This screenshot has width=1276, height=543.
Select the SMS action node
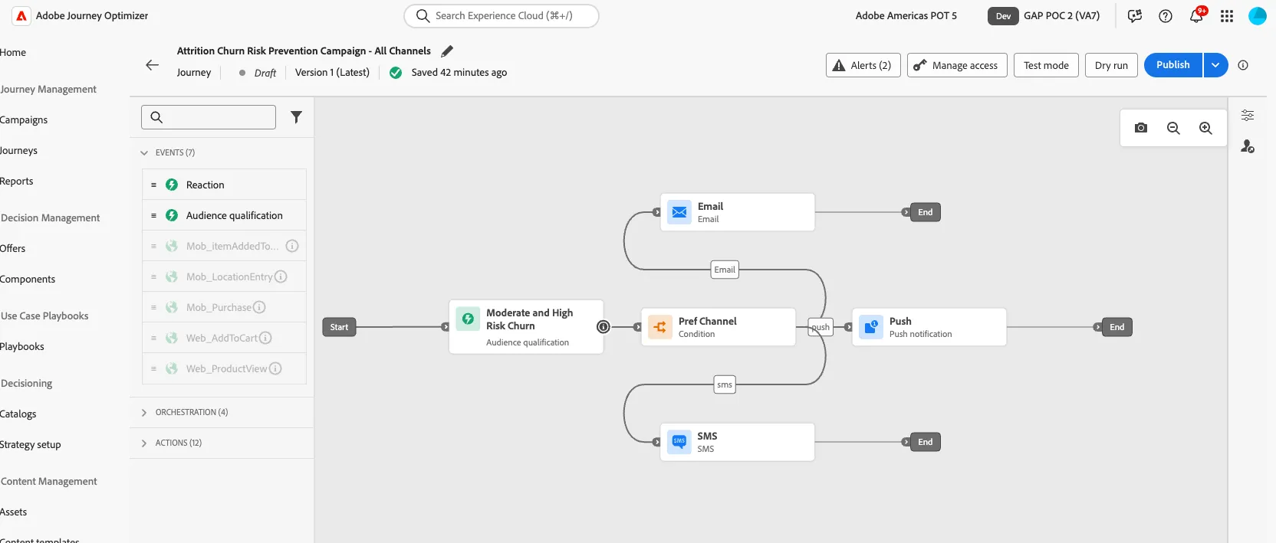pos(737,442)
